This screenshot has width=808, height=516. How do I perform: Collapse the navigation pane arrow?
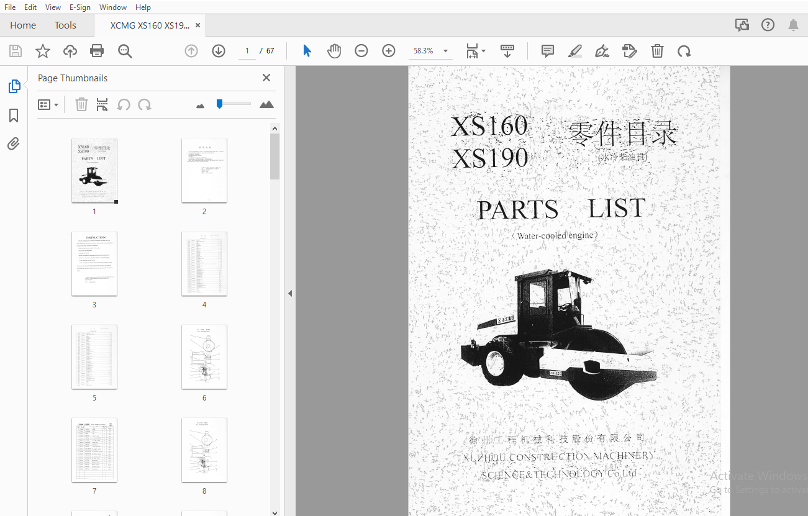pos(289,293)
